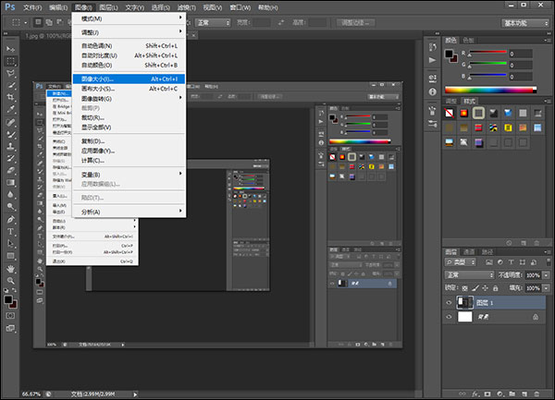Select the Move tool in the toolbox
Viewport: 555px width, 400px height.
(x=11, y=49)
